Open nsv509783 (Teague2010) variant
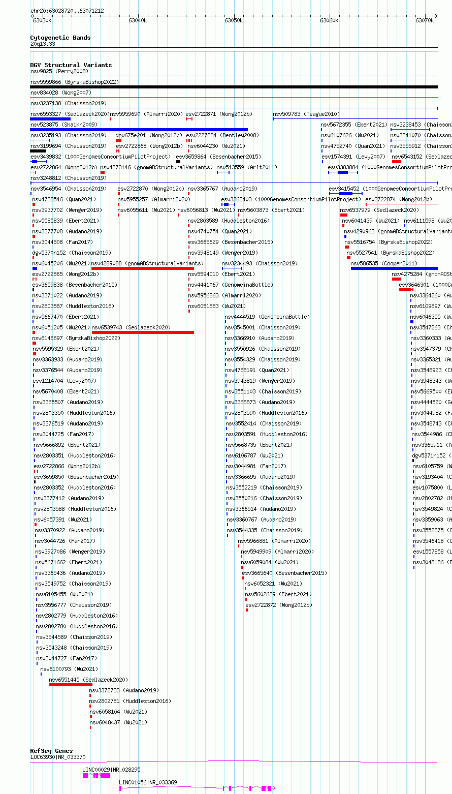 (306, 114)
